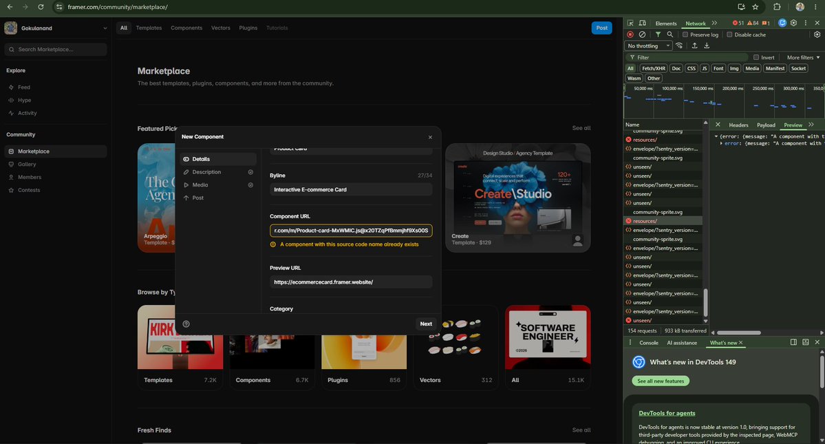Reload the page

[41, 7]
